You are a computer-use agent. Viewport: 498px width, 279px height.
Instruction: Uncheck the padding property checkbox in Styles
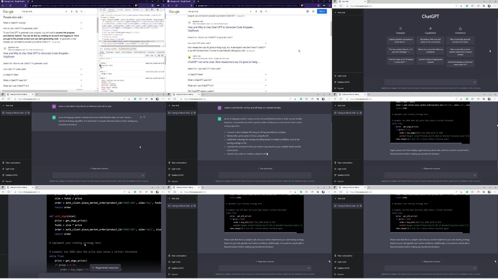tap(100, 65)
